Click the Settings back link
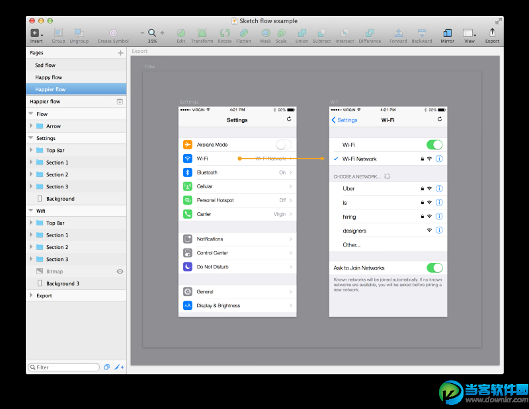The height and width of the screenshot is (409, 529). pos(345,120)
